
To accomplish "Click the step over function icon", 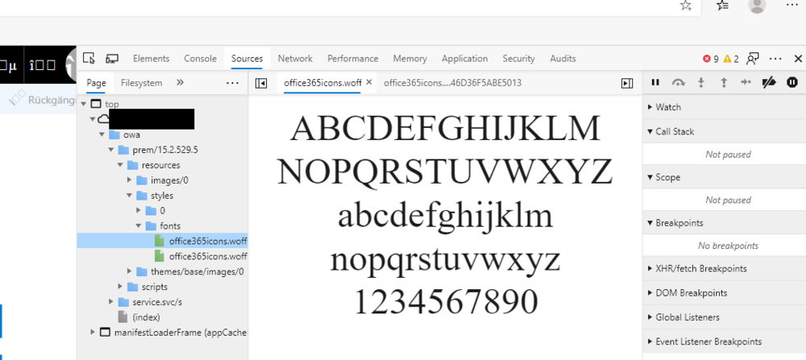I will (x=678, y=82).
